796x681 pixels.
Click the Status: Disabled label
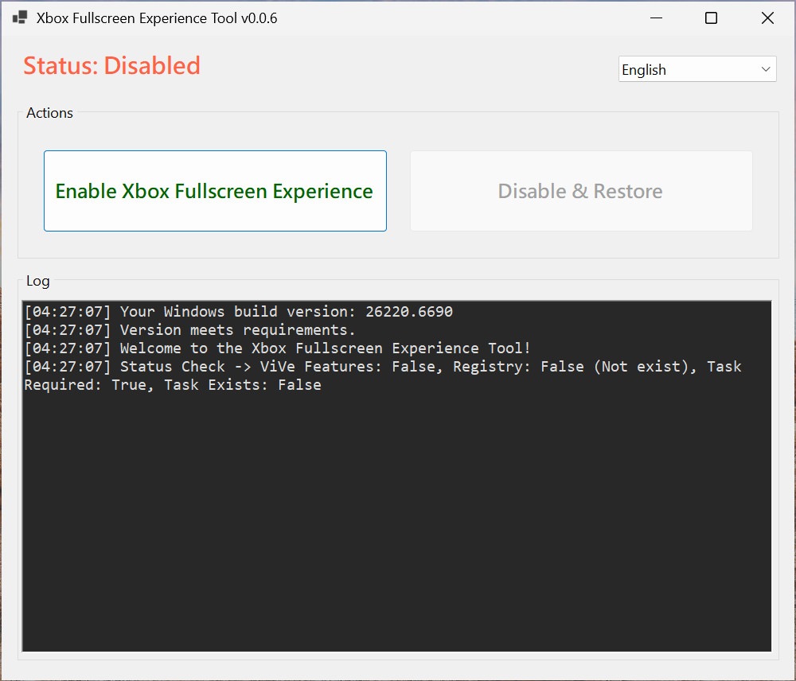(111, 65)
